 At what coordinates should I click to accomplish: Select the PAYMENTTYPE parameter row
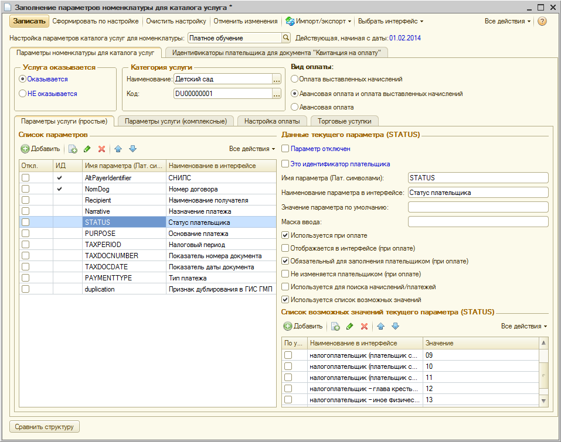click(x=148, y=278)
